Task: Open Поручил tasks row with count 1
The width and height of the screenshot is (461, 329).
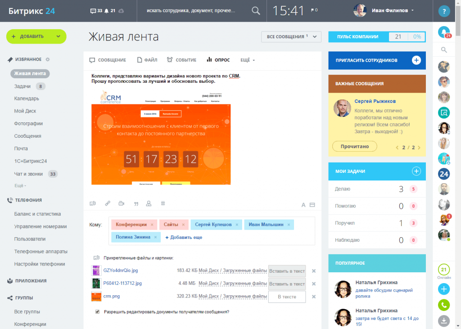Action: [377, 223]
